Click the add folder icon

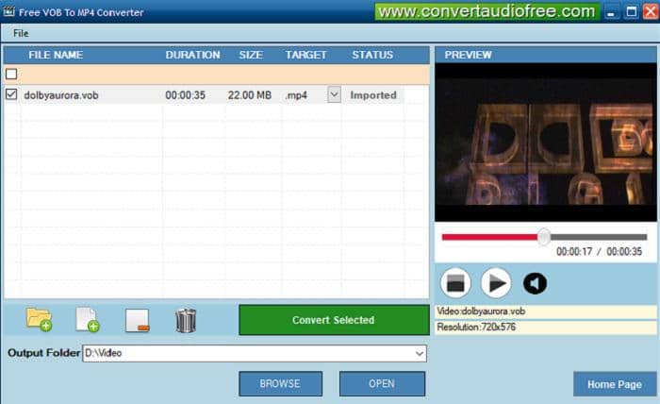point(40,320)
